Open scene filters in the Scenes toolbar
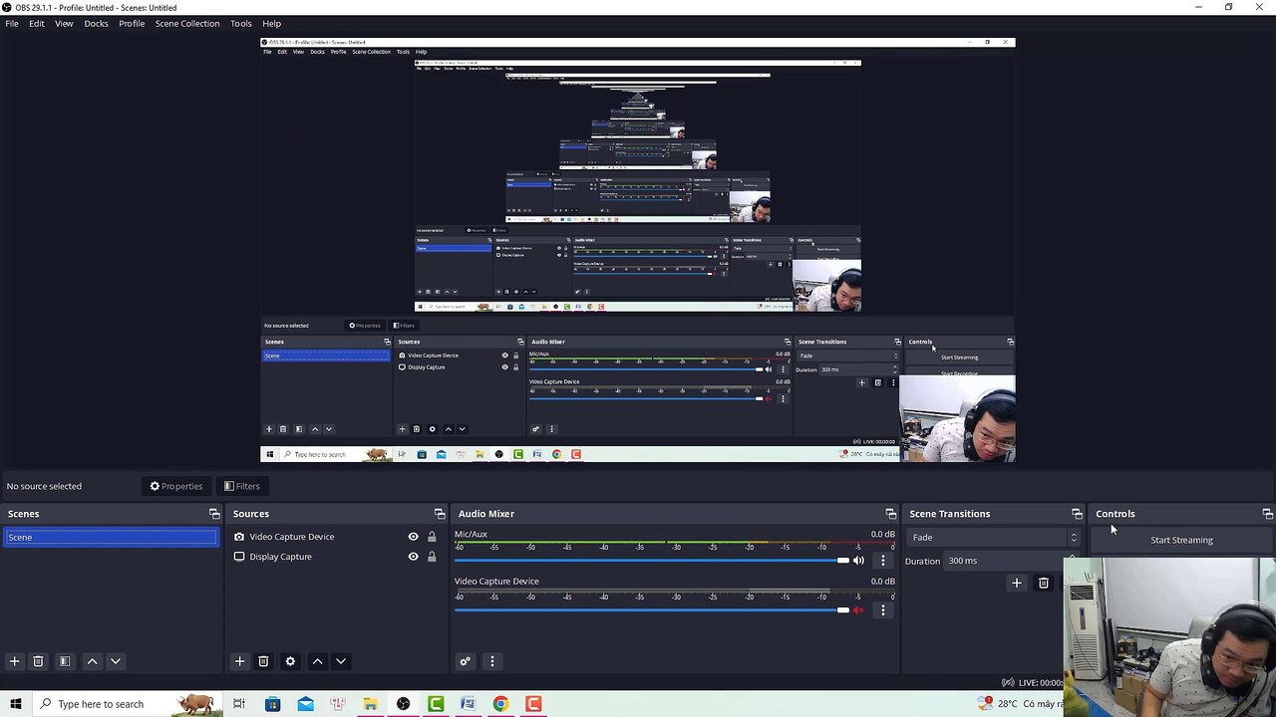Screen dimensions: 1276x717 point(65,661)
